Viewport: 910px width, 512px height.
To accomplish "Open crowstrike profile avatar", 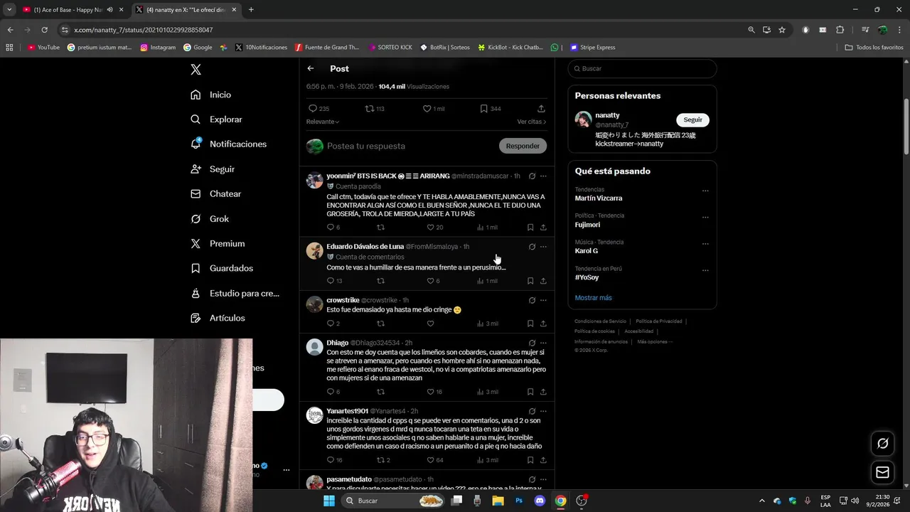I will [315, 304].
